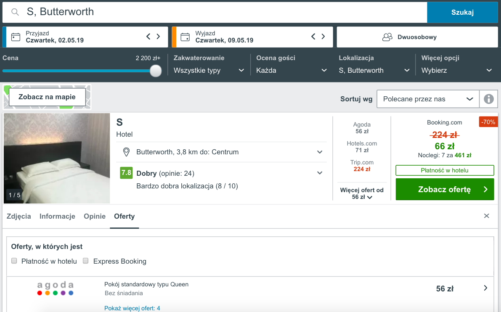501x312 pixels.
Task: Enable Płatność w hotelu checkbox
Action: pyautogui.click(x=14, y=261)
